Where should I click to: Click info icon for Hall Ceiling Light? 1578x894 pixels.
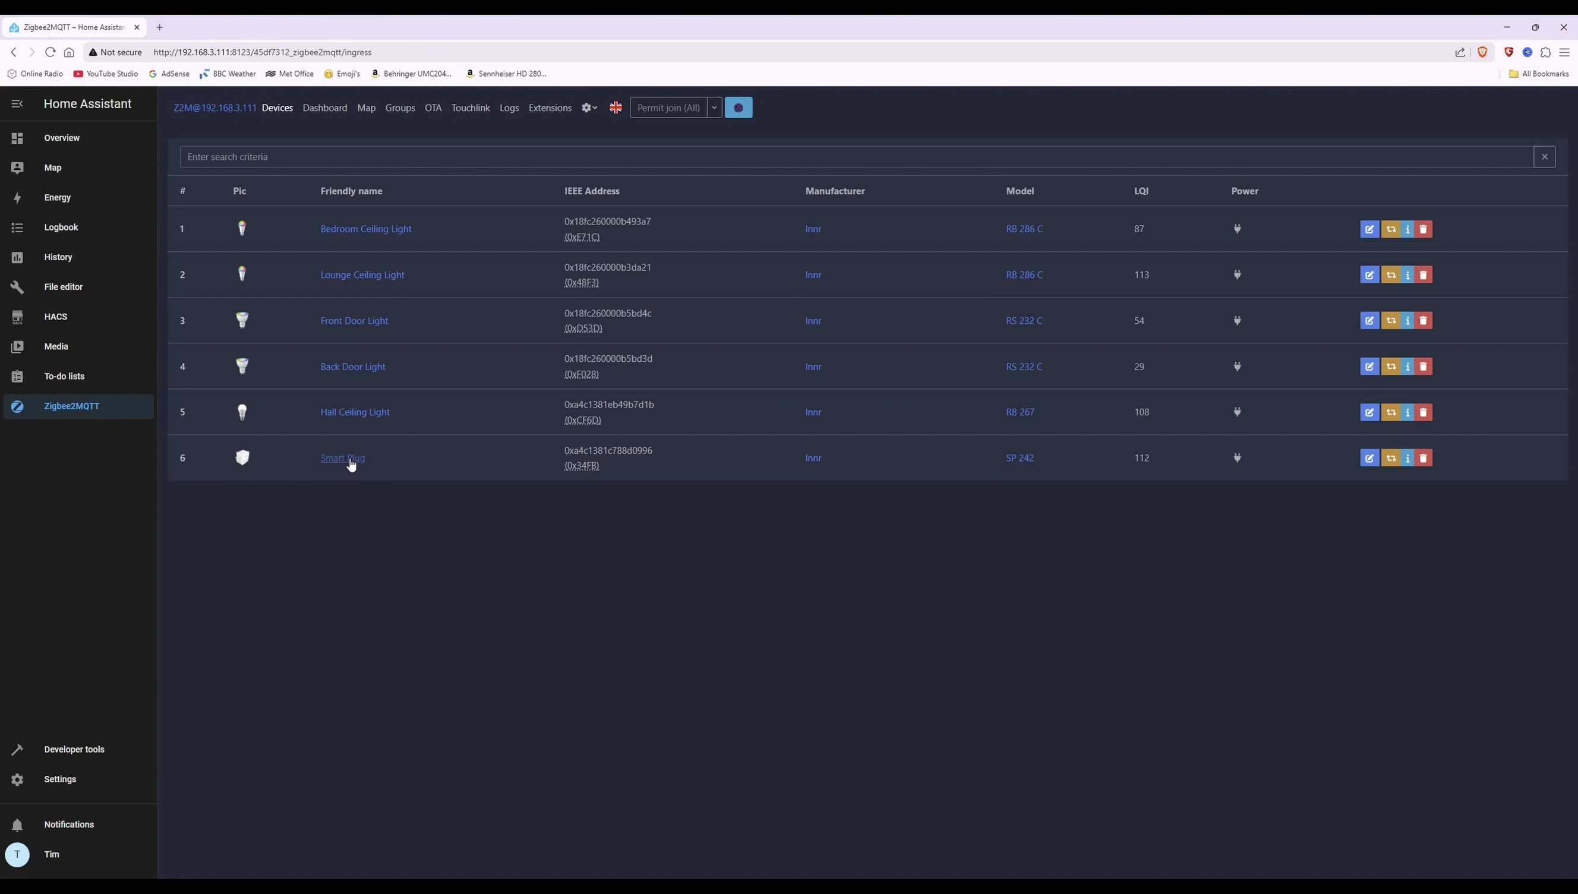pos(1407,412)
